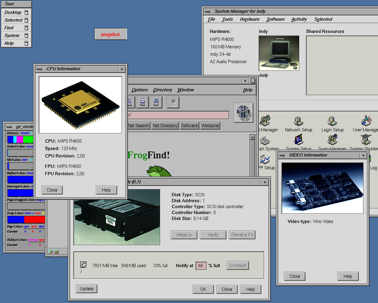Image resolution: width=378 pixels, height=303 pixels.
Task: Switch to the Net Search tab
Action: click(x=138, y=125)
